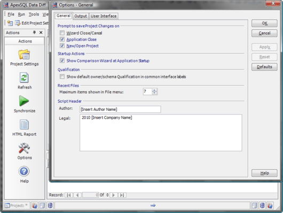Image resolution: width=283 pixels, height=213 pixels.
Task: Click the database icon on right status bar
Action: (262, 206)
